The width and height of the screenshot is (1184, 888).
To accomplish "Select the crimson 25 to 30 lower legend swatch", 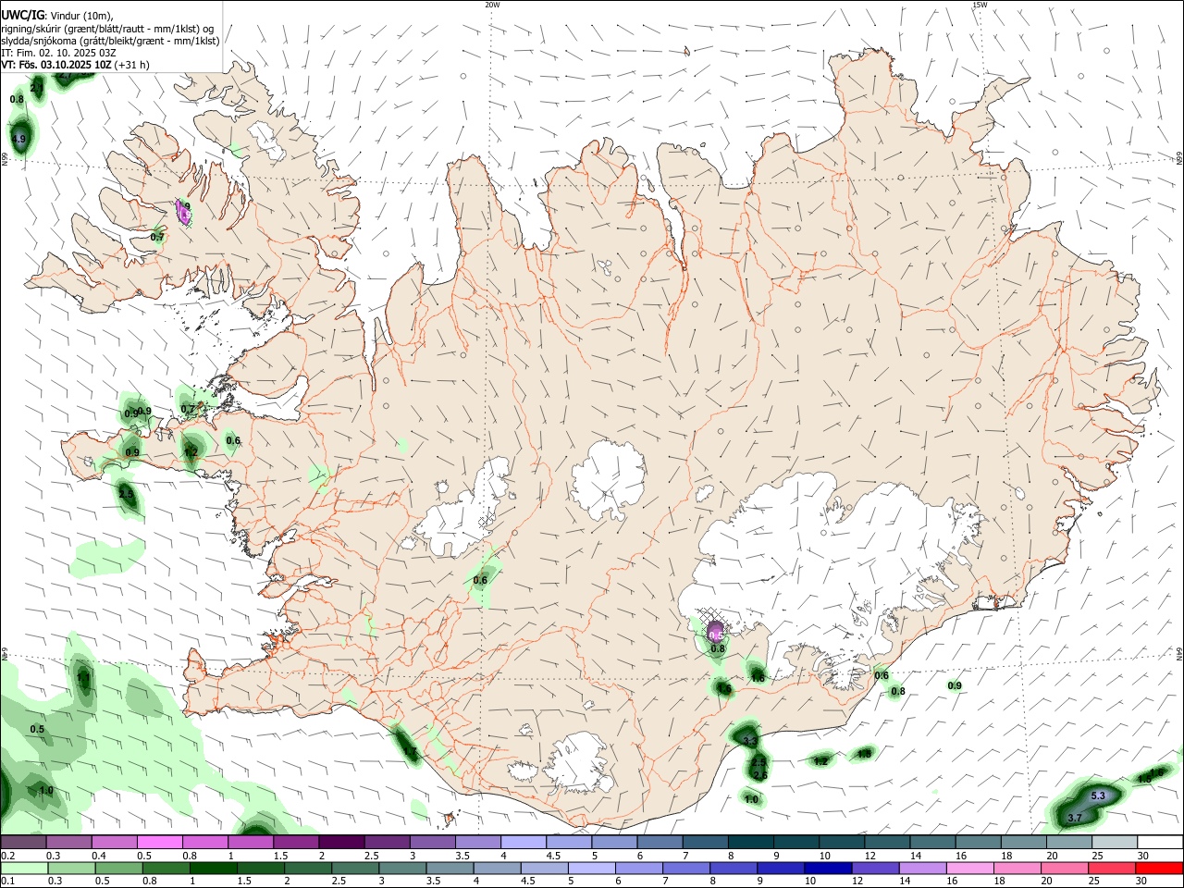I will (1113, 869).
